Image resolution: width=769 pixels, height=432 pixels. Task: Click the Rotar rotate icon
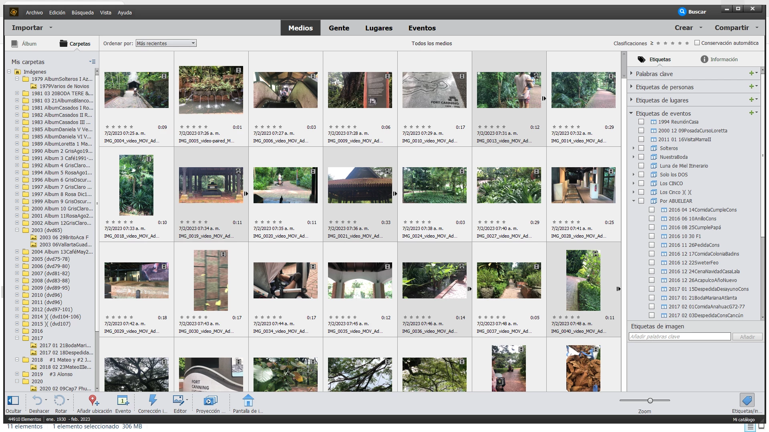pos(59,400)
